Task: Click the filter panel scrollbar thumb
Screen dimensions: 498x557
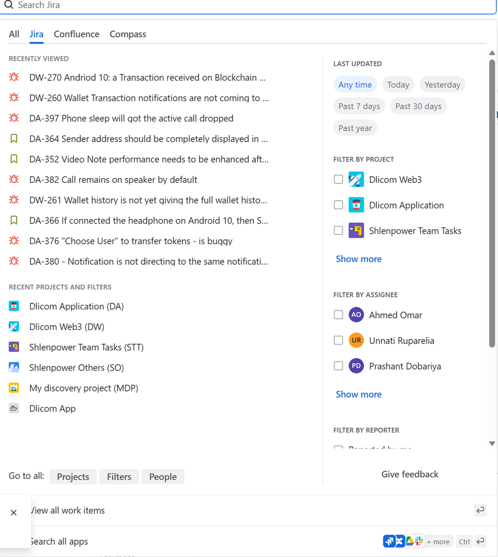Action: click(492, 203)
